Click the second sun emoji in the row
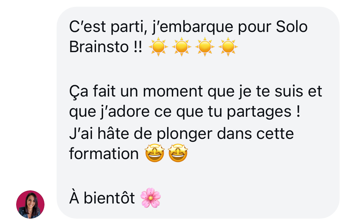The width and height of the screenshot is (344, 224). tap(181, 47)
